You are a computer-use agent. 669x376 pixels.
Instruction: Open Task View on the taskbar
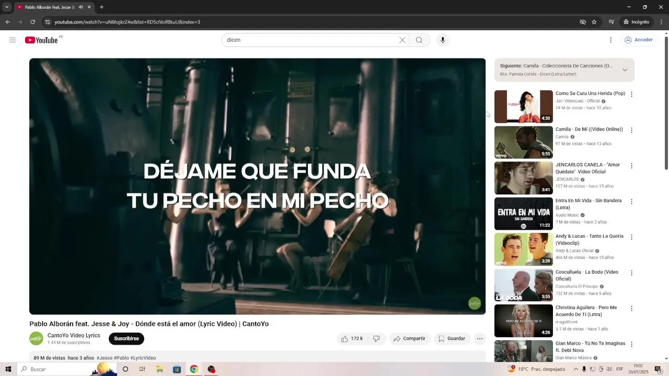[x=142, y=369]
